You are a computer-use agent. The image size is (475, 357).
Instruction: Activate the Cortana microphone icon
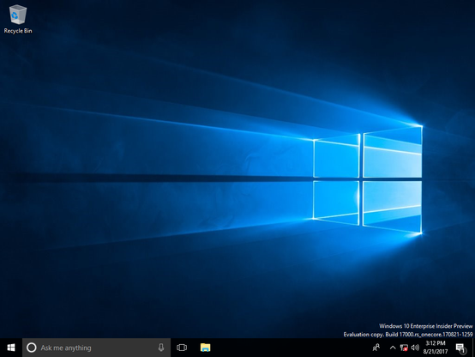coord(161,348)
